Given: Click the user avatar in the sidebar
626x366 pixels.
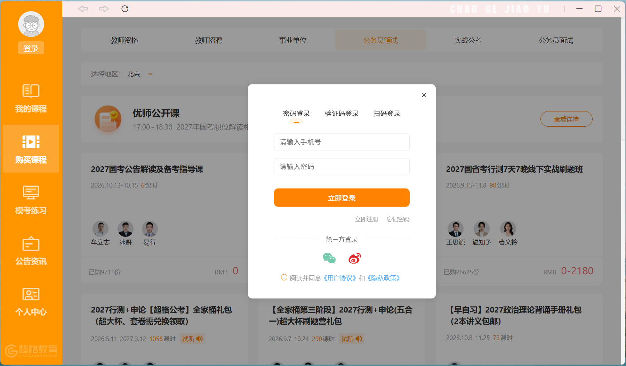Looking at the screenshot, I should coord(31,24).
